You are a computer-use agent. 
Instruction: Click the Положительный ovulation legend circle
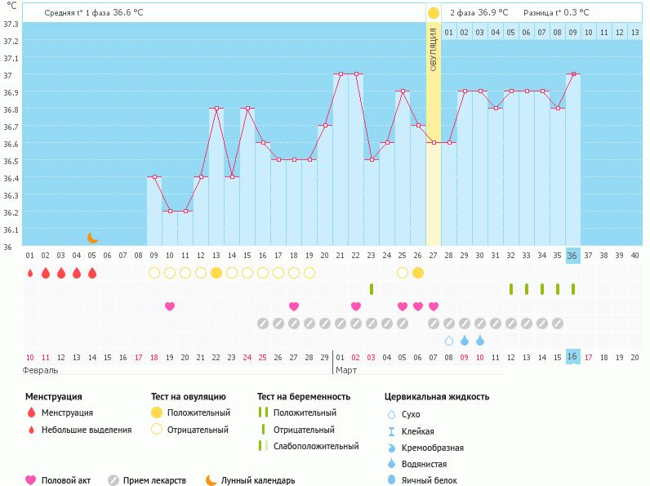click(156, 412)
